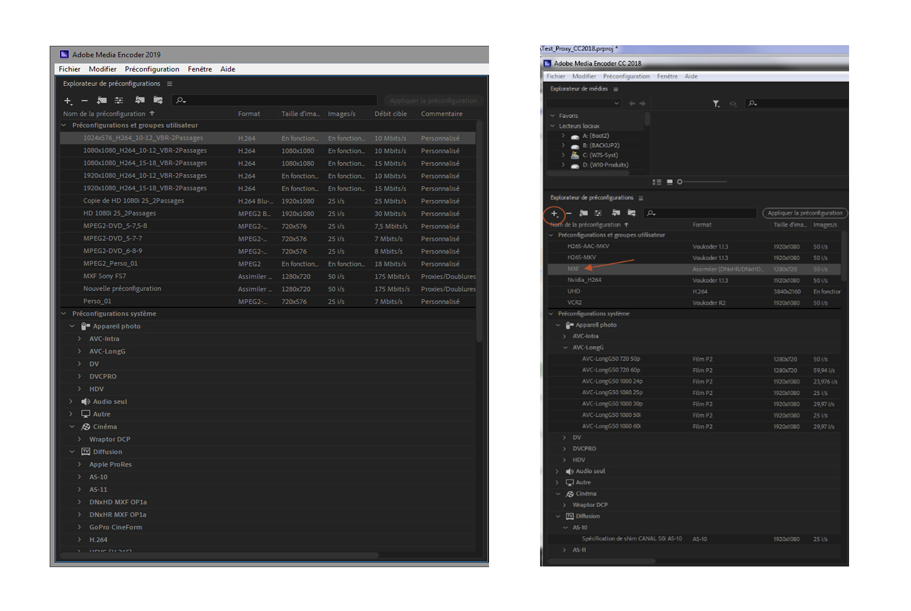
Task: Click the preset search field in CC 2018 window
Action: point(699,213)
